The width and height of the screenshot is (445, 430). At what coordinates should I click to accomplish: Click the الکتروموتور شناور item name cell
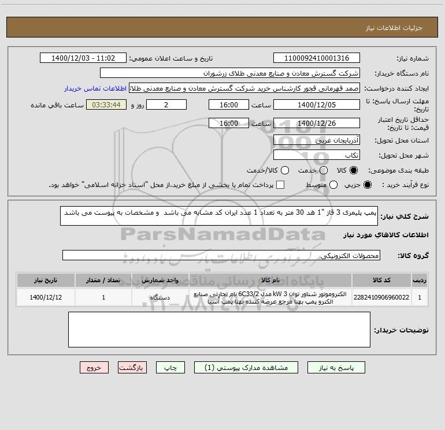(x=270, y=297)
